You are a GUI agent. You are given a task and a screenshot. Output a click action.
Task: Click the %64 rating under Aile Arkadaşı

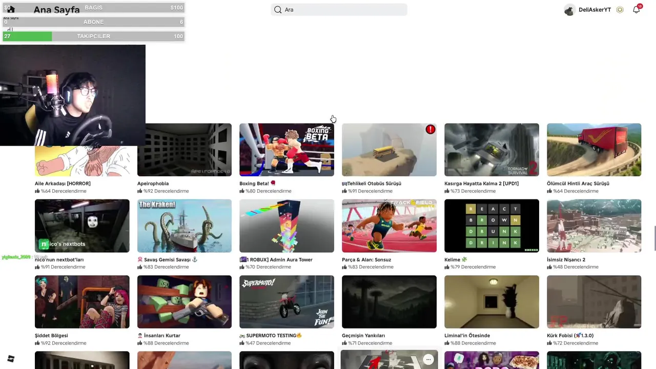pyautogui.click(x=64, y=191)
